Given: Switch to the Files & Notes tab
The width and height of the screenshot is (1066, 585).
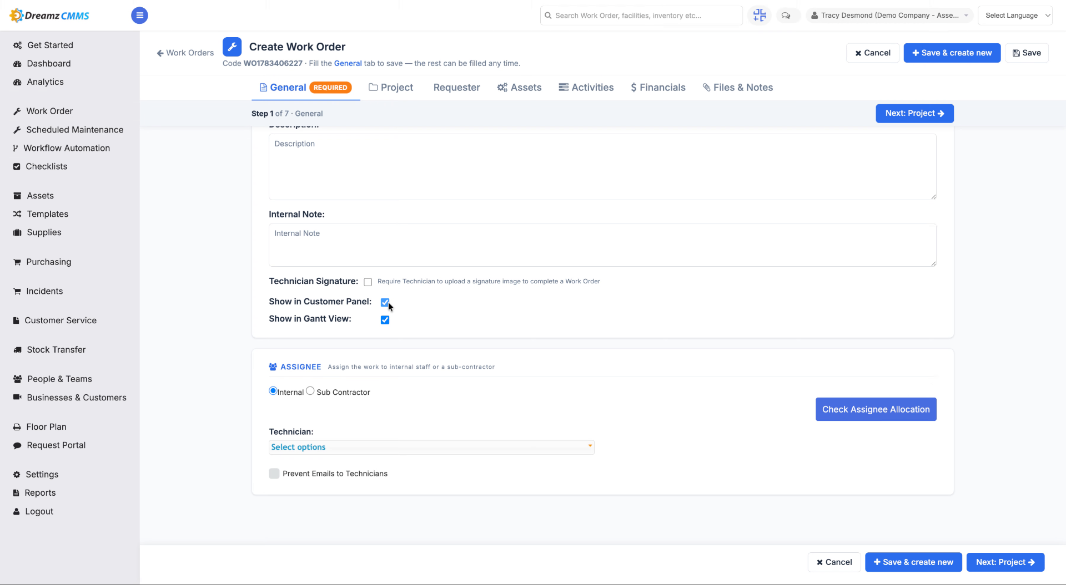Looking at the screenshot, I should pyautogui.click(x=737, y=88).
